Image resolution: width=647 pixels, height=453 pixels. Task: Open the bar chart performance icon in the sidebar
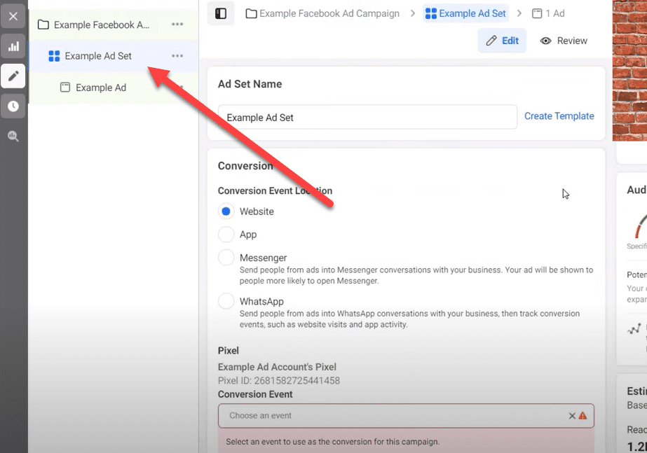[x=13, y=46]
